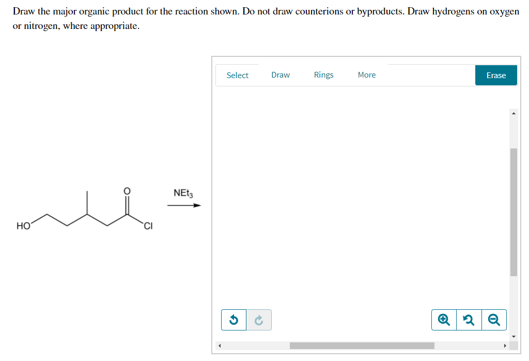Click the vertical scrollbar thumb
Image resolution: width=529 pixels, height=361 pixels.
[x=514, y=212]
